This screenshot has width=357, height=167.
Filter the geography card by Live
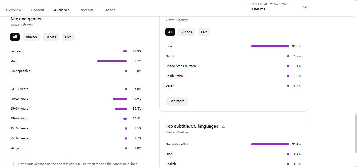coord(204,32)
